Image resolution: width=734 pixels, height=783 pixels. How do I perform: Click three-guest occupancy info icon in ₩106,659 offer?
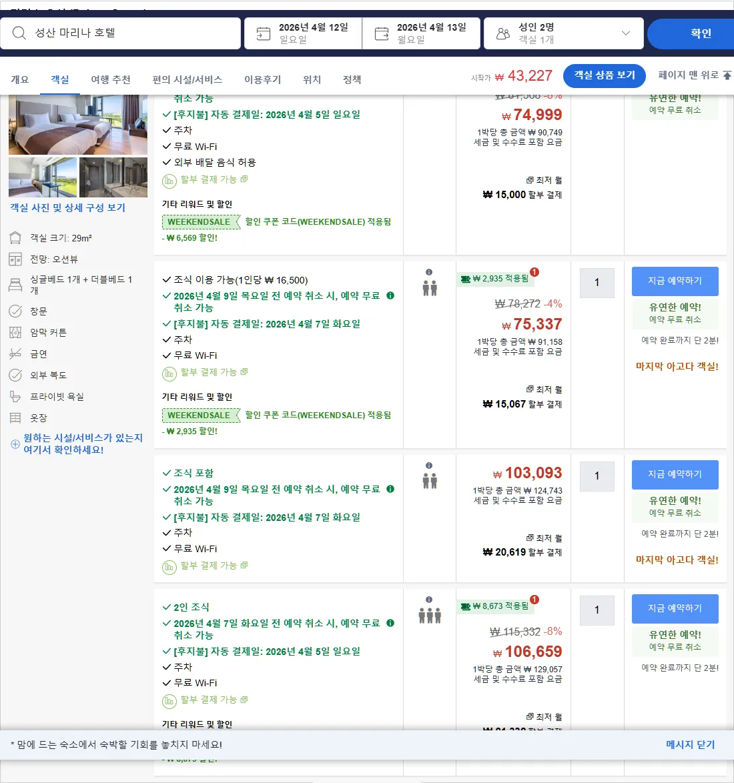pos(429,600)
